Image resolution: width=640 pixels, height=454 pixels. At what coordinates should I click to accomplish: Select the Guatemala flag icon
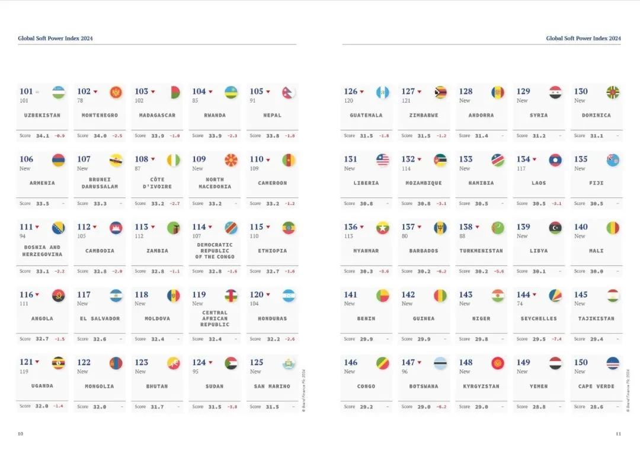[382, 92]
